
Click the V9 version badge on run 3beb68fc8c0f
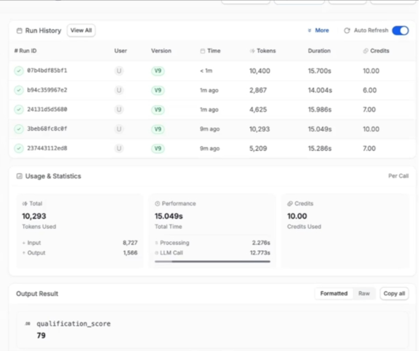158,129
